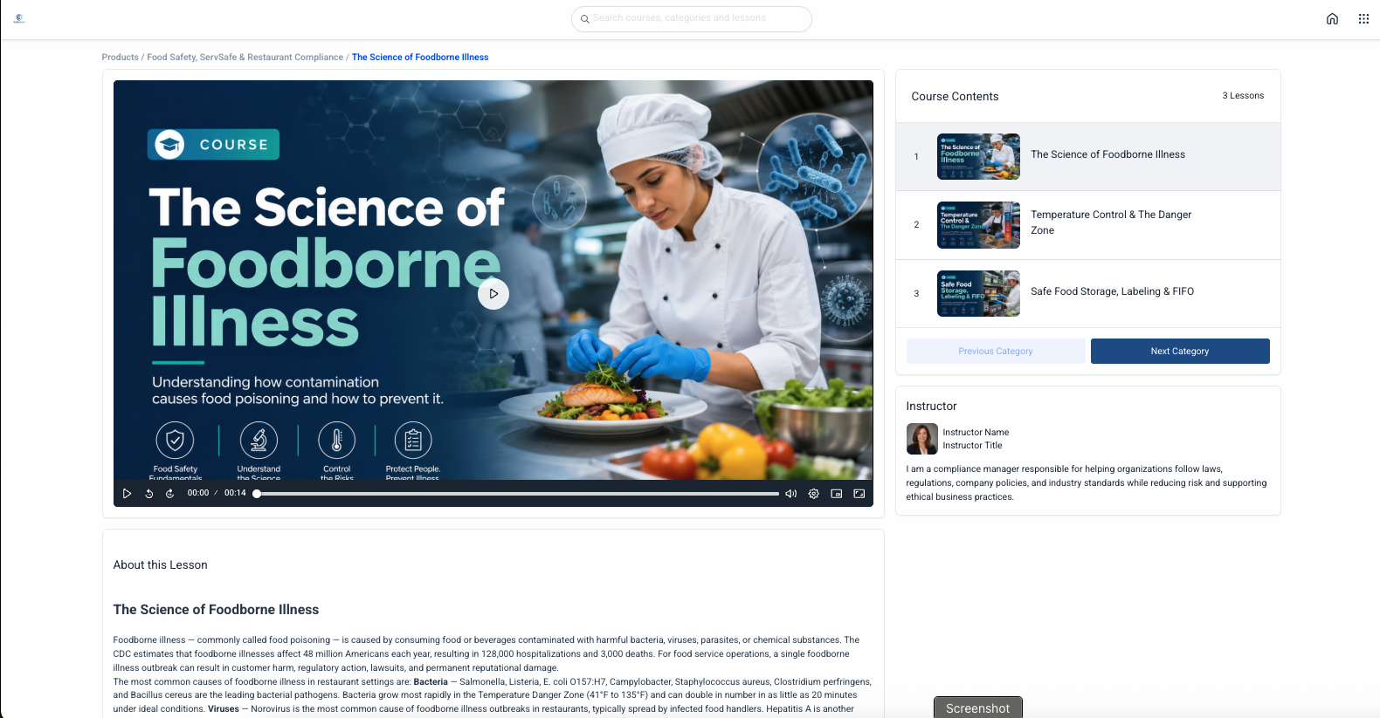Select Safe Food Storage, Labeling & FIFO title

1112,291
